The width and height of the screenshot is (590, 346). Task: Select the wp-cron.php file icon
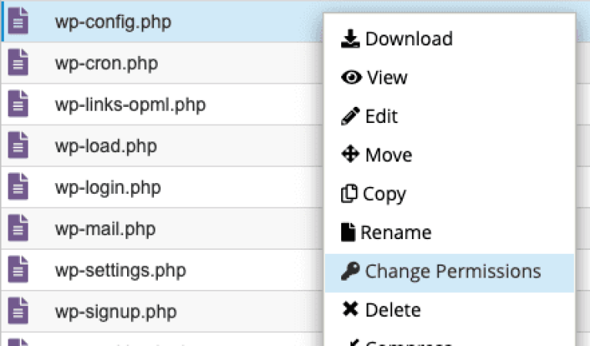[18, 62]
